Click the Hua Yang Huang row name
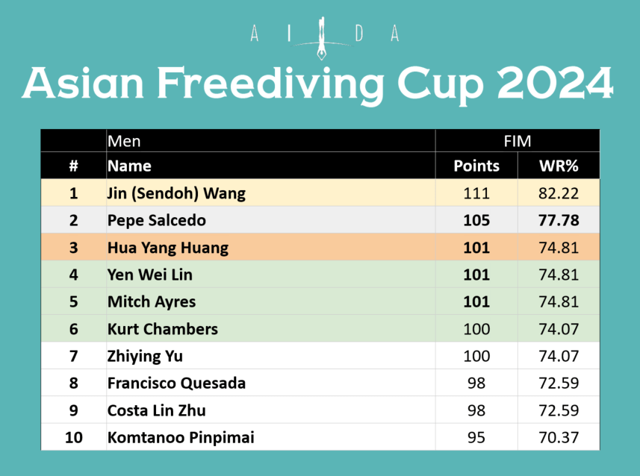Viewport: 640px width, 476px height. (x=168, y=248)
